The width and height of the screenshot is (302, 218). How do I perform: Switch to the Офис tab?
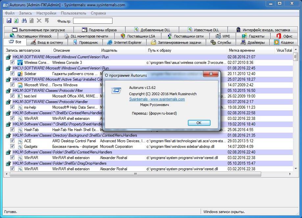coord(284,36)
